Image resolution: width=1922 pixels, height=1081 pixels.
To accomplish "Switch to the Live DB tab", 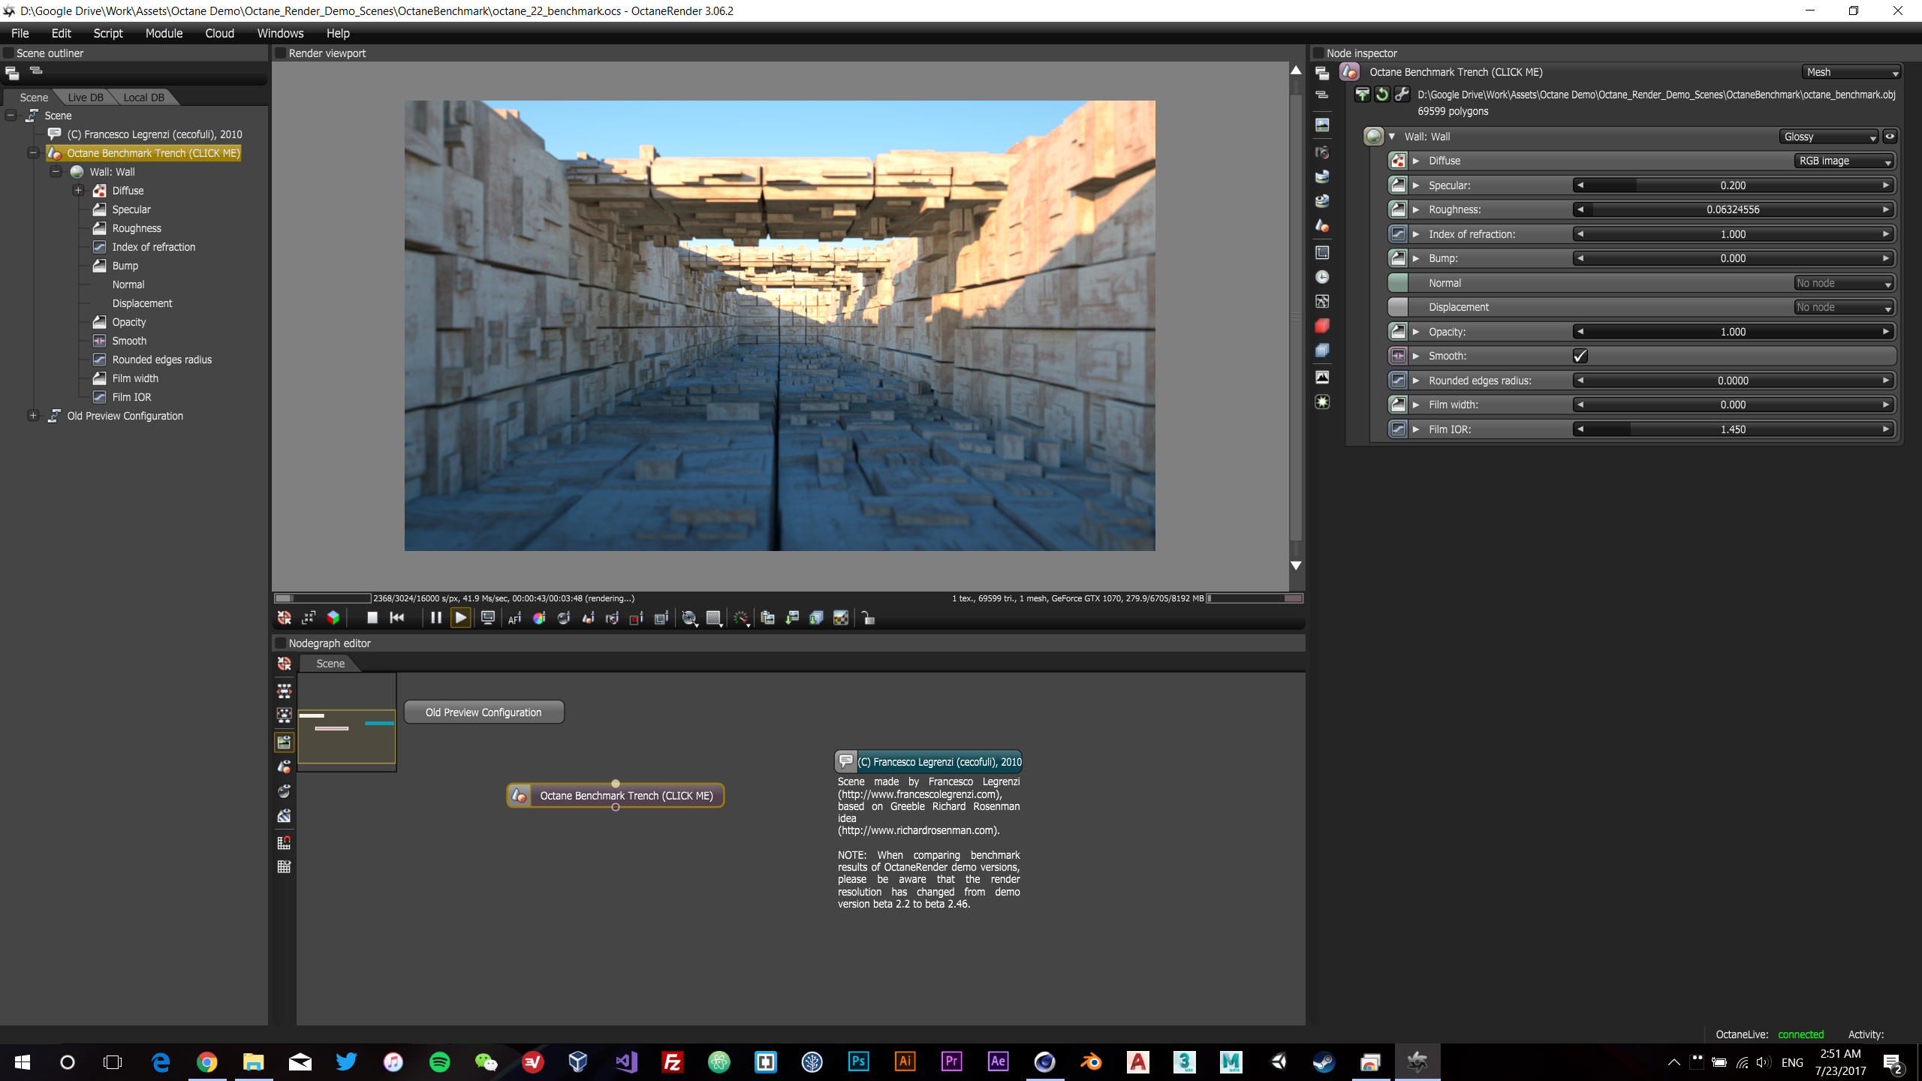I will (85, 98).
